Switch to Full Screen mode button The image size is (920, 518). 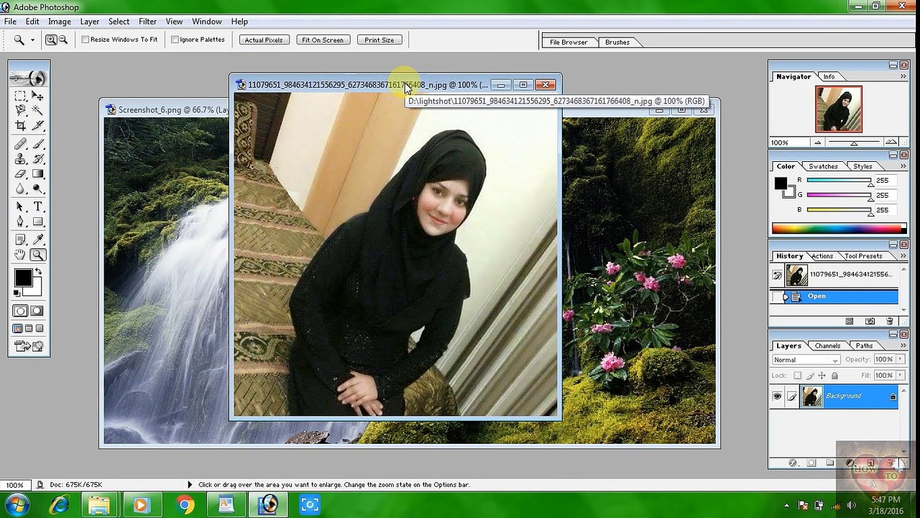[x=40, y=329]
